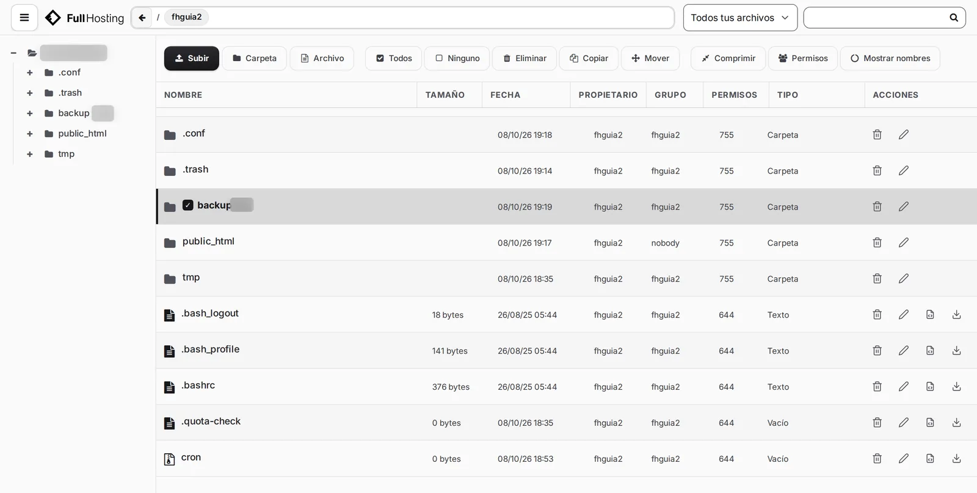Sort by NOMBRE column header
Viewport: 977px width, 493px height.
pyautogui.click(x=183, y=95)
